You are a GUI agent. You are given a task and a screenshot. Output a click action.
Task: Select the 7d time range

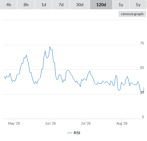pyautogui.click(x=61, y=5)
